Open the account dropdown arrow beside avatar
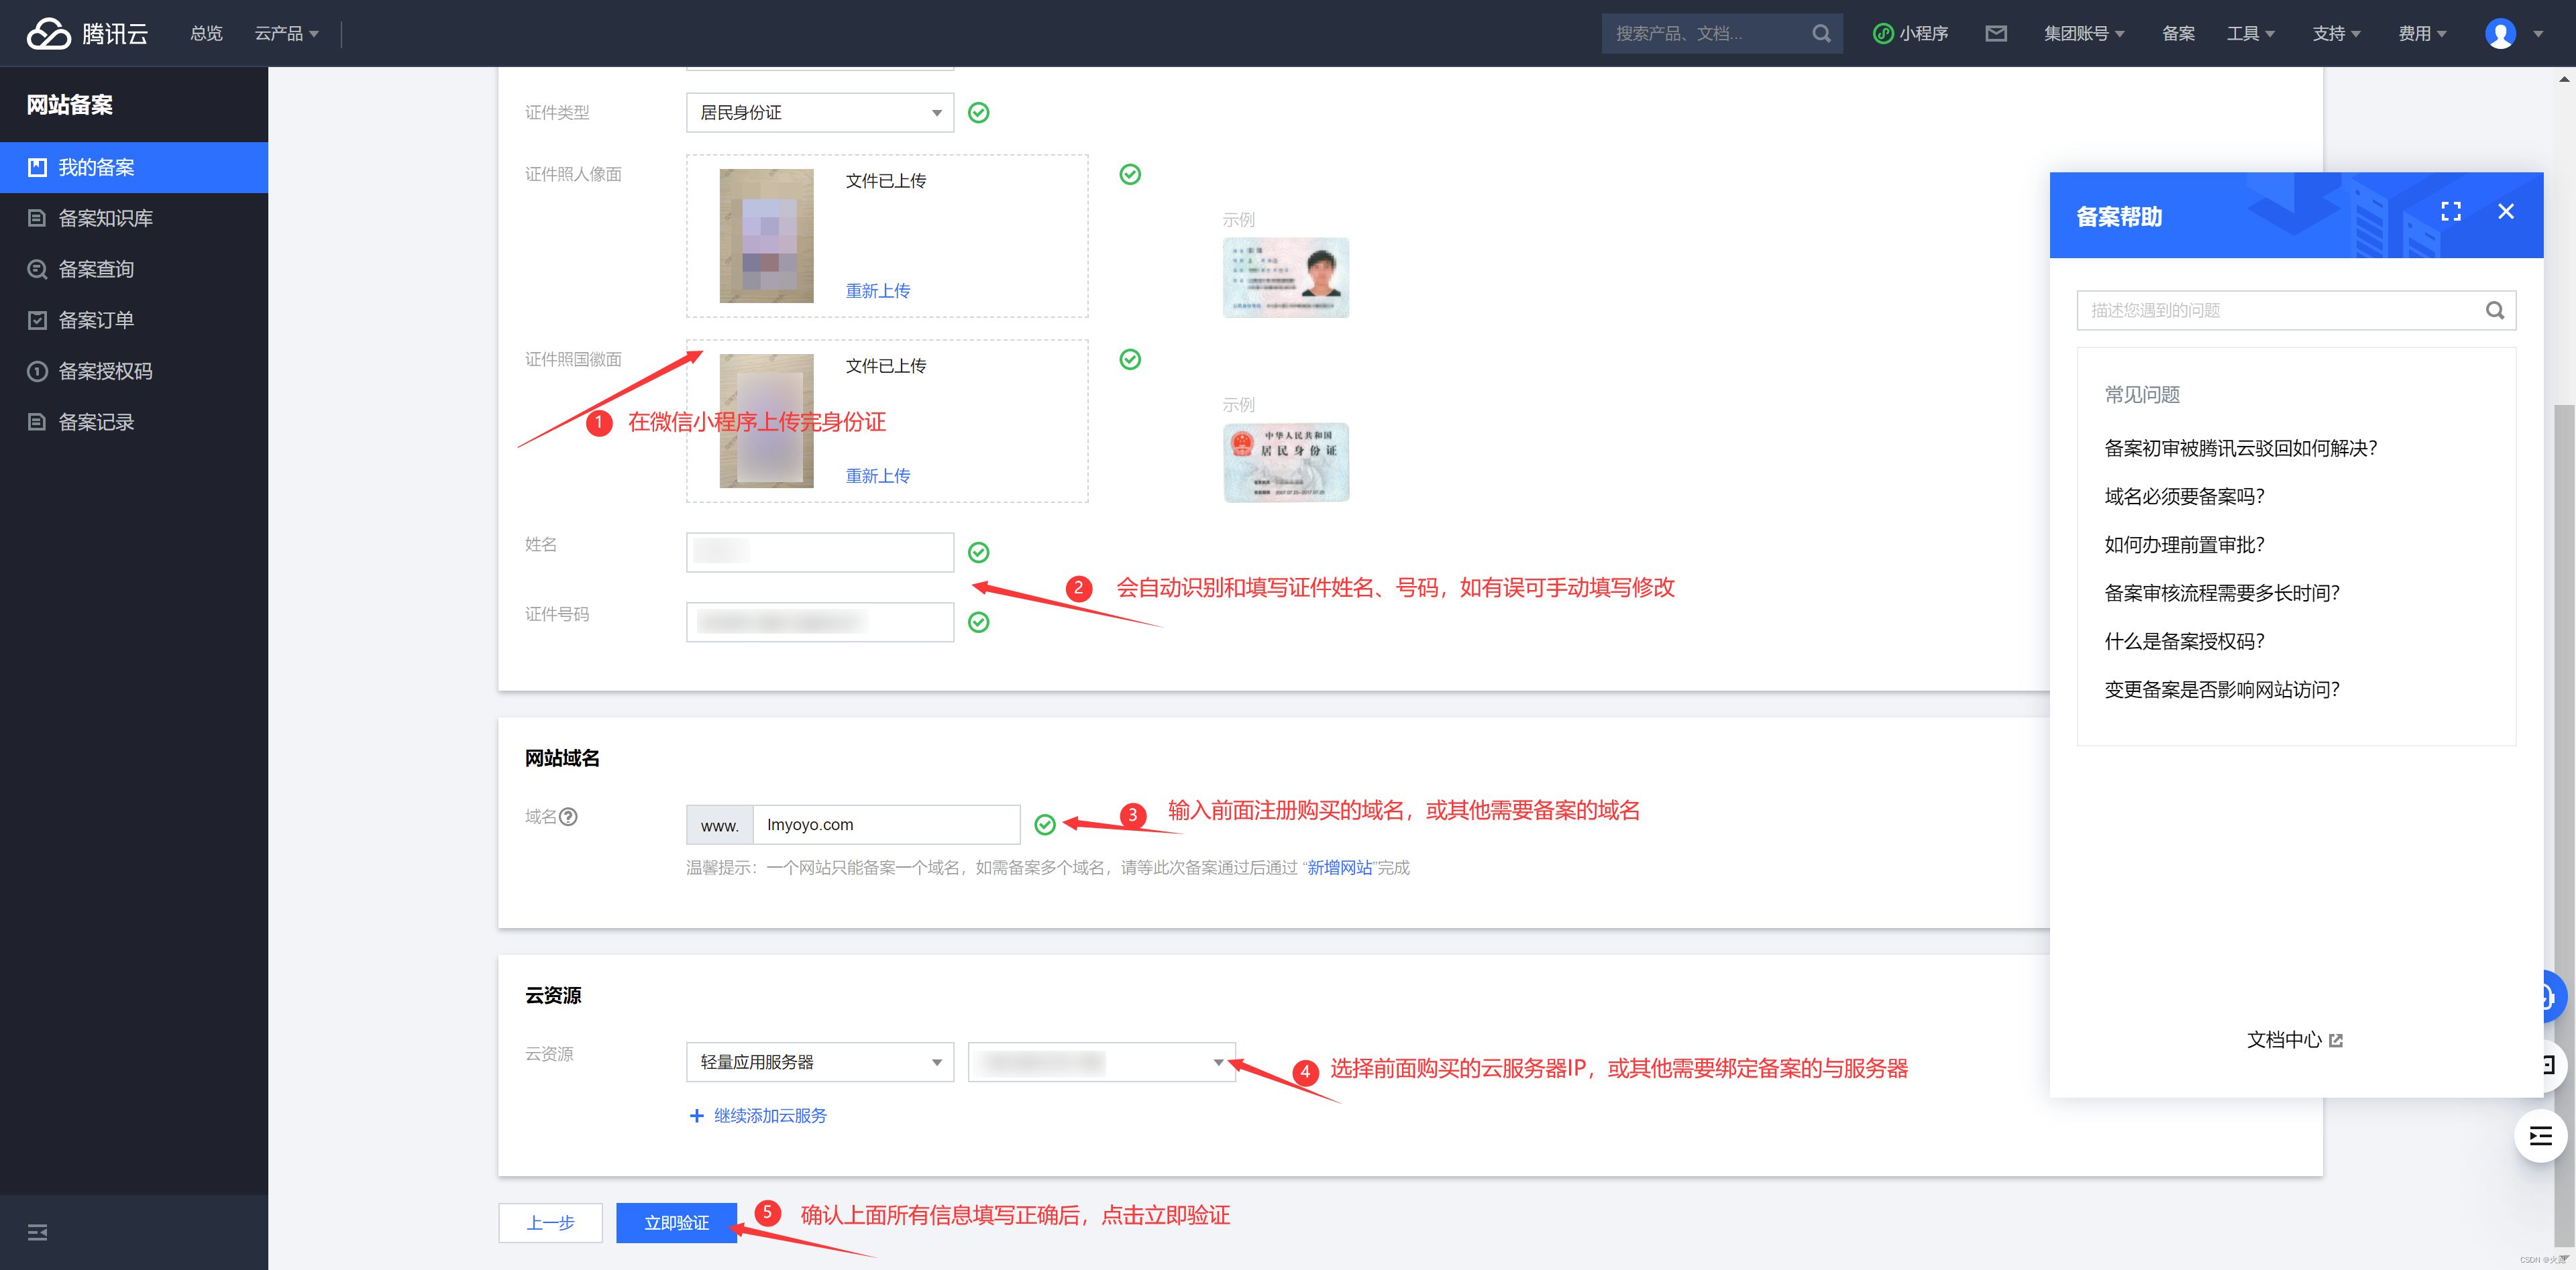This screenshot has height=1270, width=2576. pos(2538,34)
